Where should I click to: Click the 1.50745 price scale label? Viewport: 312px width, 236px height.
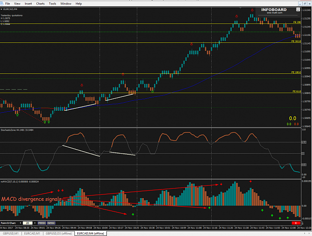tap(307, 110)
